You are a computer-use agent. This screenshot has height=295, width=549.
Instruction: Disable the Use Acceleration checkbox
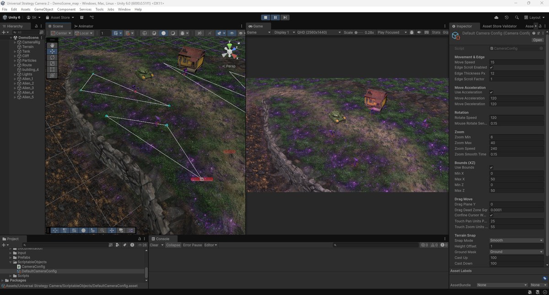pos(491,92)
